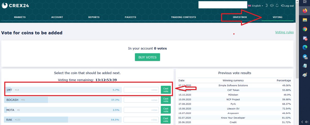Click the 1MT progress bar
Screen dimensions: 310x125
(63, 90)
